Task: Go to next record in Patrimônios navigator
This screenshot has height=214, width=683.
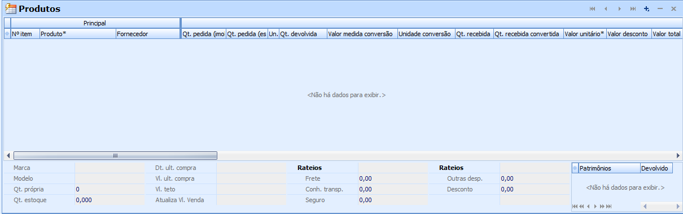Action: 595,207
